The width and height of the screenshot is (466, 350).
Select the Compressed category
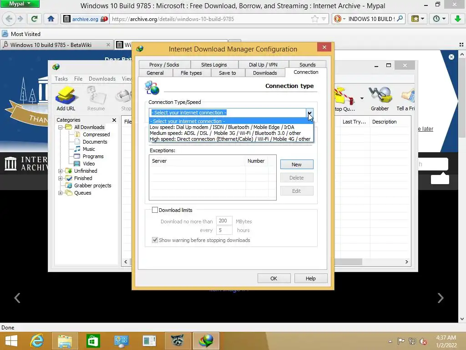tap(96, 134)
